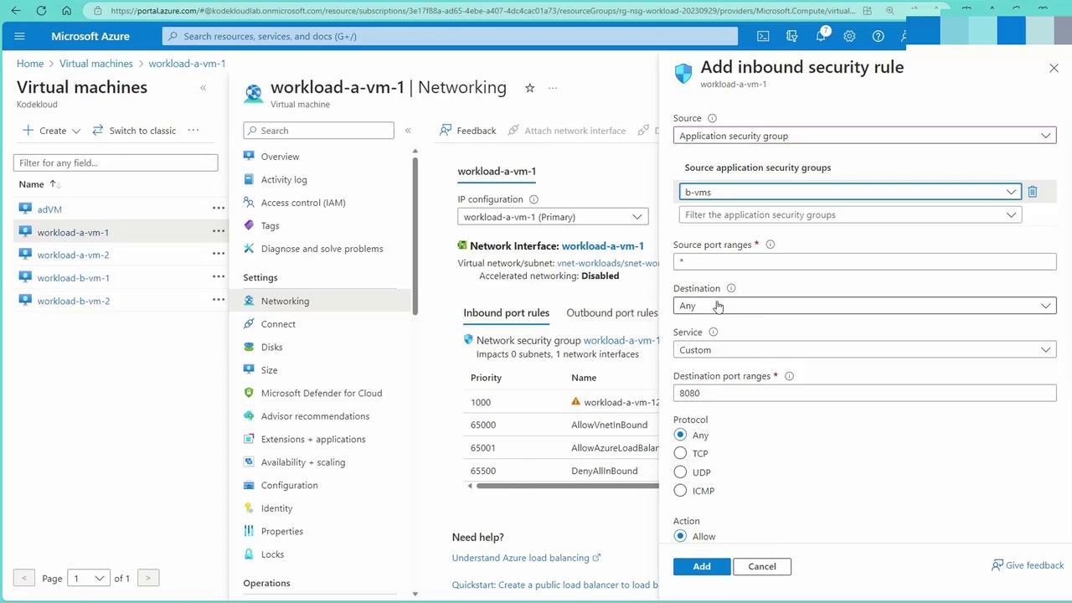Select the TCP protocol radio button
This screenshot has height=603, width=1072.
680,453
